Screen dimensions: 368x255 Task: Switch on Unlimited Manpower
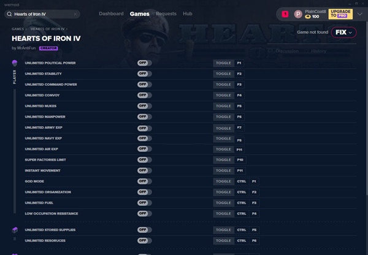coord(144,117)
